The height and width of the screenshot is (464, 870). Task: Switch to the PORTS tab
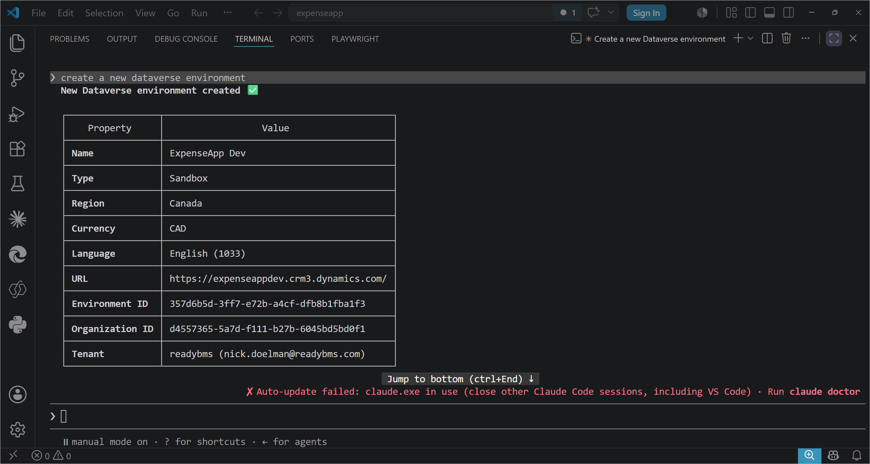pos(302,39)
